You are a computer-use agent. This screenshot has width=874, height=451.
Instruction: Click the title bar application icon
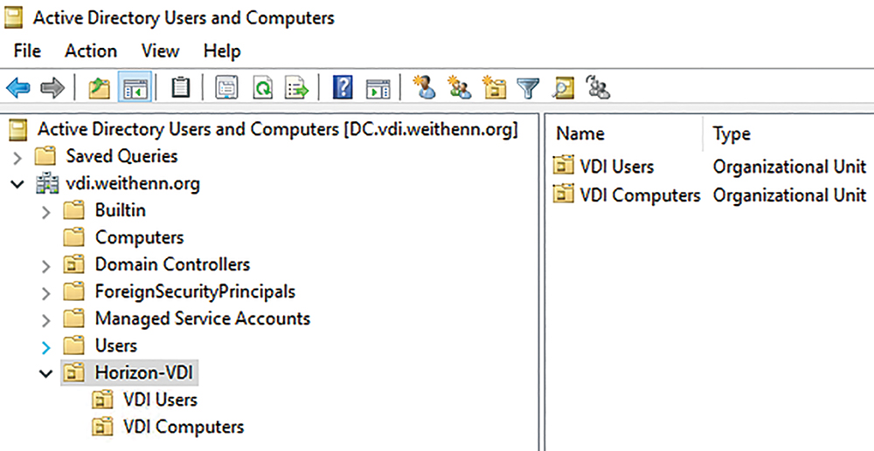13,17
